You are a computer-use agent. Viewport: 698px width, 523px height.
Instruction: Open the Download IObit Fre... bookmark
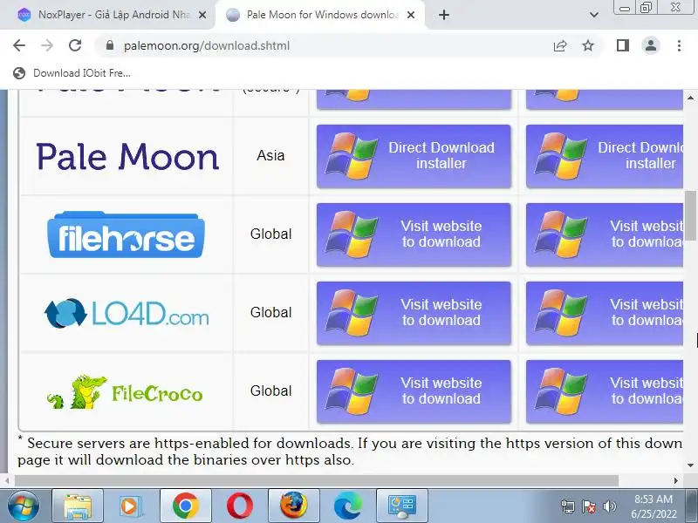[x=72, y=73]
